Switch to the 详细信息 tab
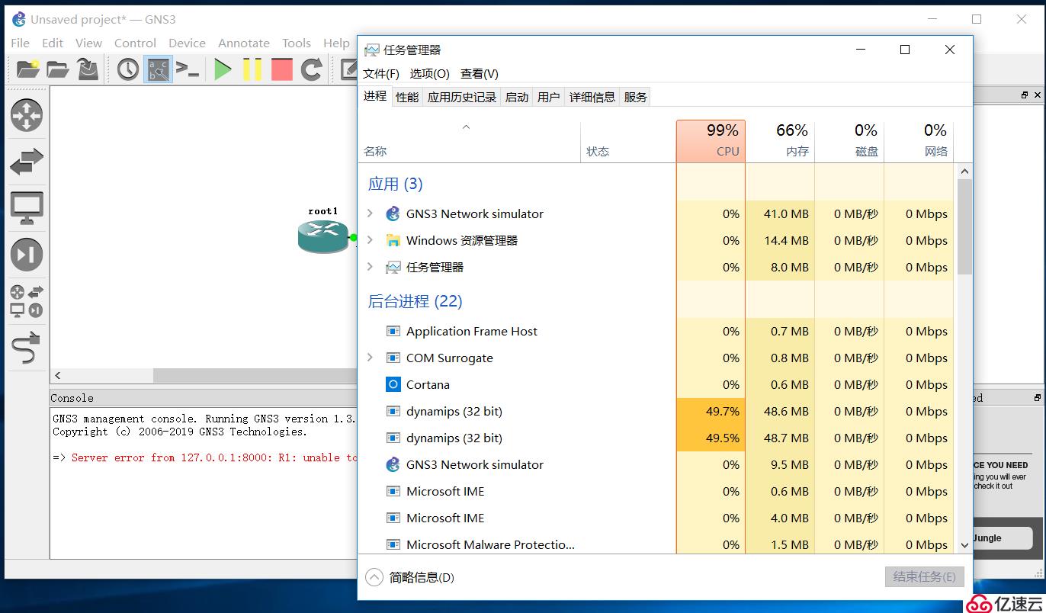Image resolution: width=1046 pixels, height=613 pixels. (x=592, y=97)
